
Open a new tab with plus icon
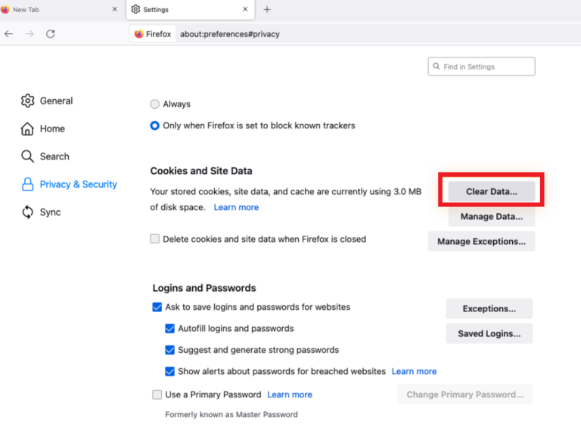(x=267, y=10)
